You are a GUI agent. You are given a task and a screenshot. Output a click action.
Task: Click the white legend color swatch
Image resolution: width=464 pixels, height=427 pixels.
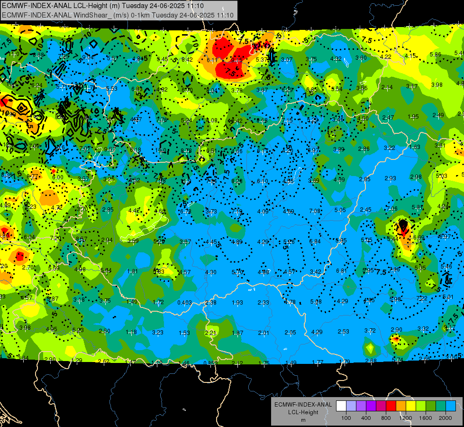point(341,406)
